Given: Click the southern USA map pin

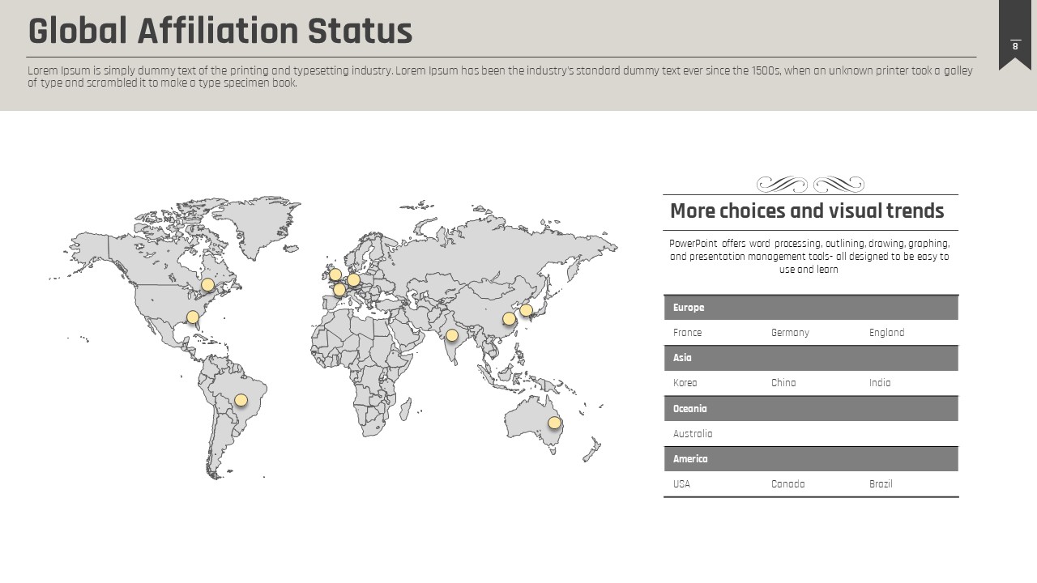Looking at the screenshot, I should 193,317.
